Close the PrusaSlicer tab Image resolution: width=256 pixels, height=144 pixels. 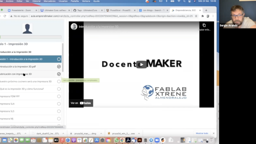pos(135,10)
